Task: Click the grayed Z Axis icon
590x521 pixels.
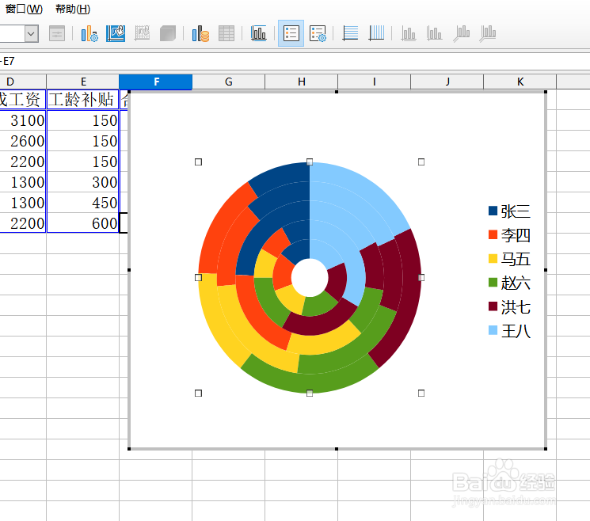Action: click(x=462, y=34)
